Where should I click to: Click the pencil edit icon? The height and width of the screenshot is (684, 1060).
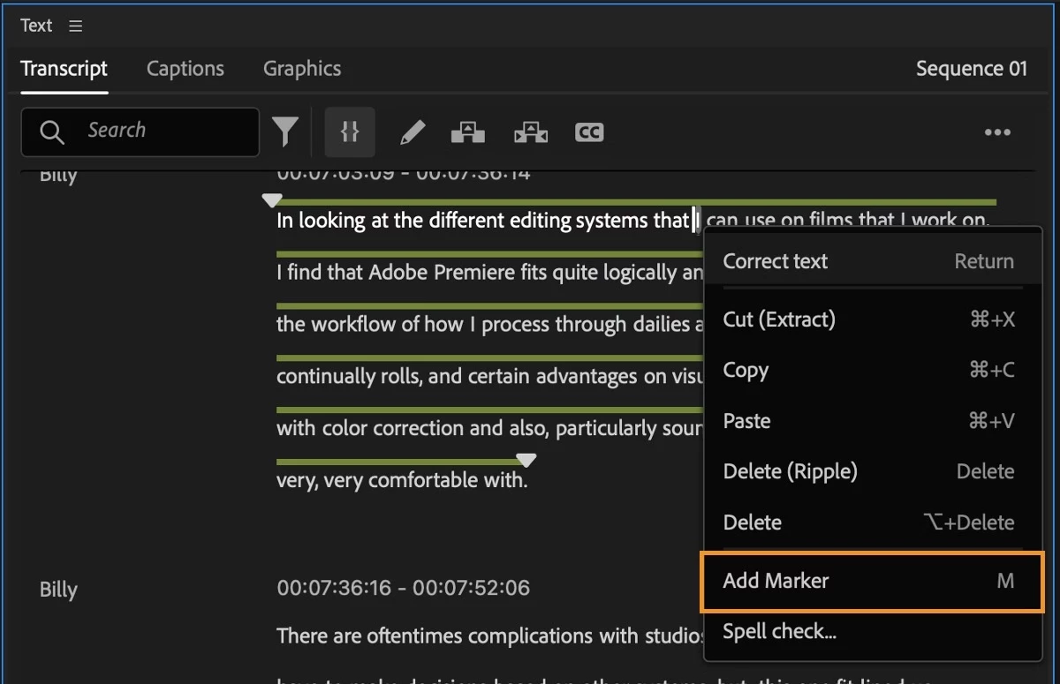pyautogui.click(x=412, y=133)
